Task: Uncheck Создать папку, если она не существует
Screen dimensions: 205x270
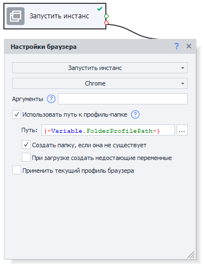Action: click(26, 144)
